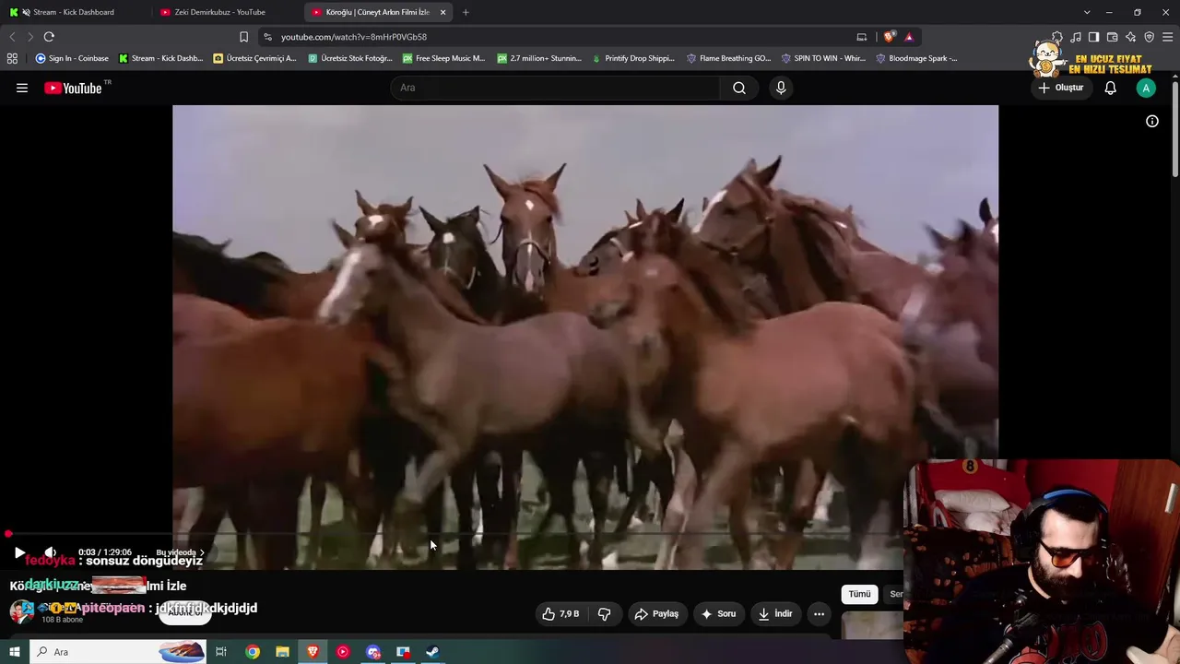Ask about the video with Soru button
The image size is (1180, 664).
[718, 614]
